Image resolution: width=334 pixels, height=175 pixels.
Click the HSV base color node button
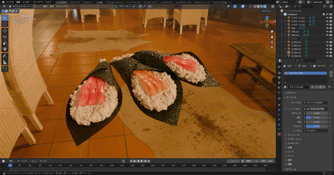(x=315, y=109)
